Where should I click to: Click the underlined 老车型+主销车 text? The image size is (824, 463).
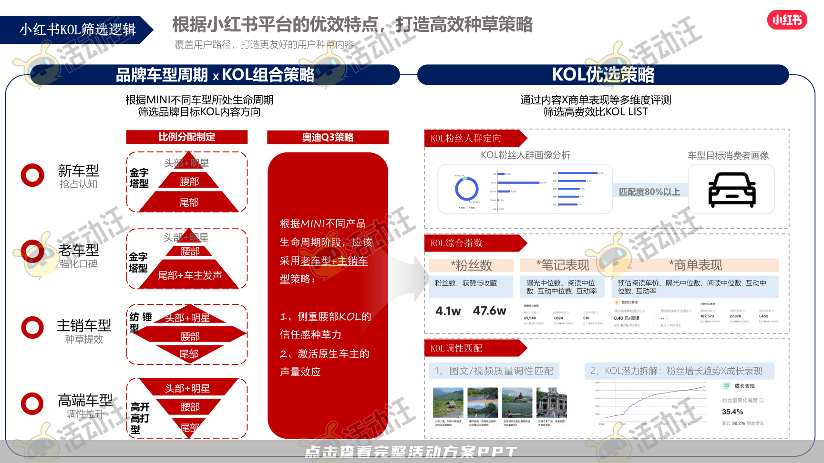point(334,261)
